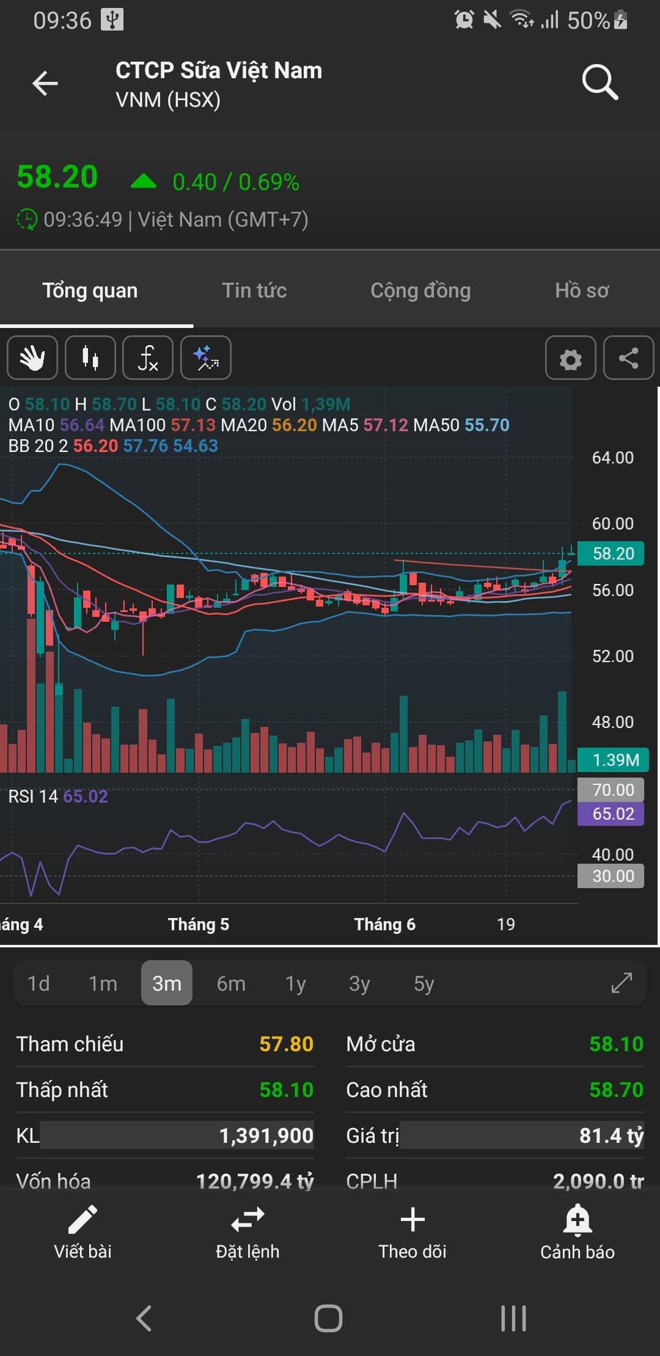The height and width of the screenshot is (1356, 660).
Task: Open the candlestick chart type selector
Action: point(90,358)
